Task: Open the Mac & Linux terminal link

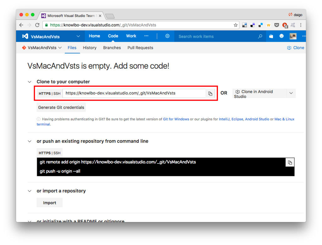Action: (284, 119)
